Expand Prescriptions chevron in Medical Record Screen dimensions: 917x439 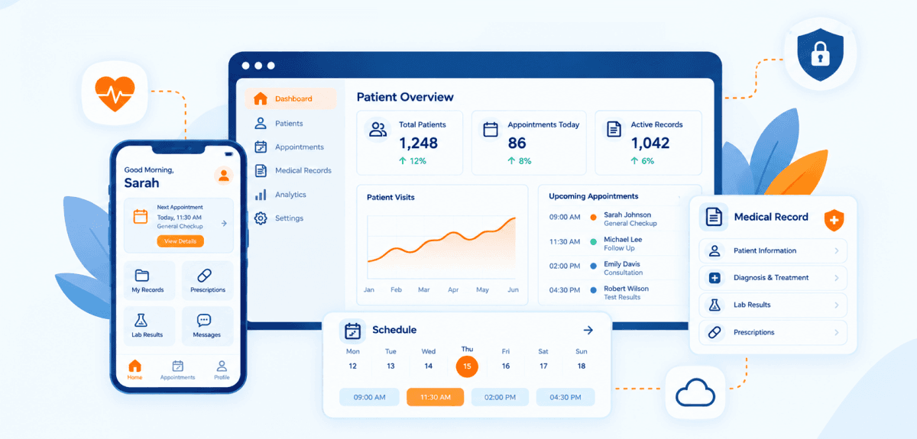click(x=837, y=332)
